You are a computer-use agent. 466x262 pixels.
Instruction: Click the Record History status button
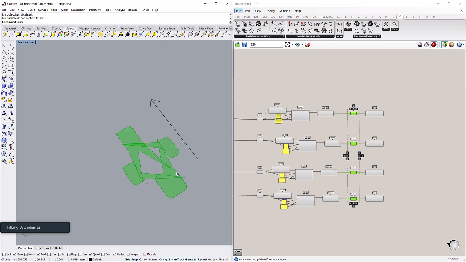tap(207, 260)
